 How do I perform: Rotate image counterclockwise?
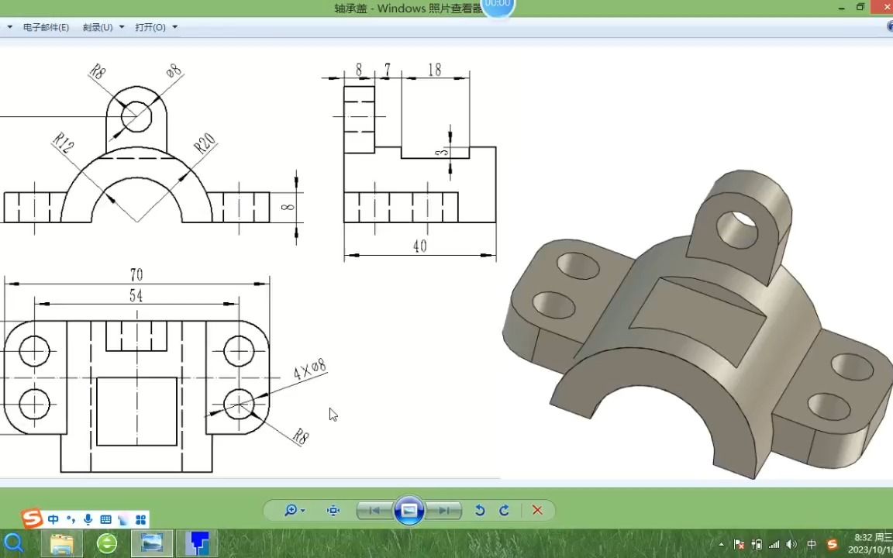coord(480,510)
